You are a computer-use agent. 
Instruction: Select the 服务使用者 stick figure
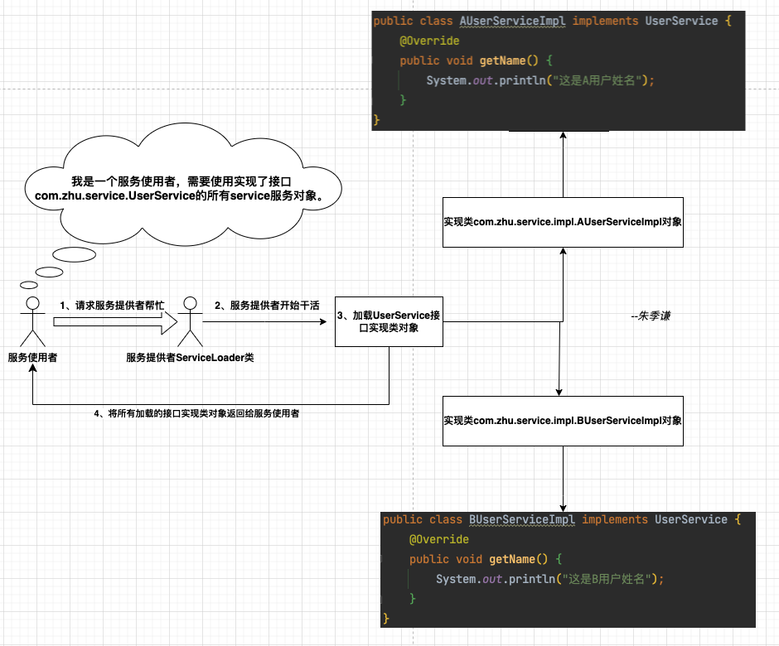coord(31,319)
